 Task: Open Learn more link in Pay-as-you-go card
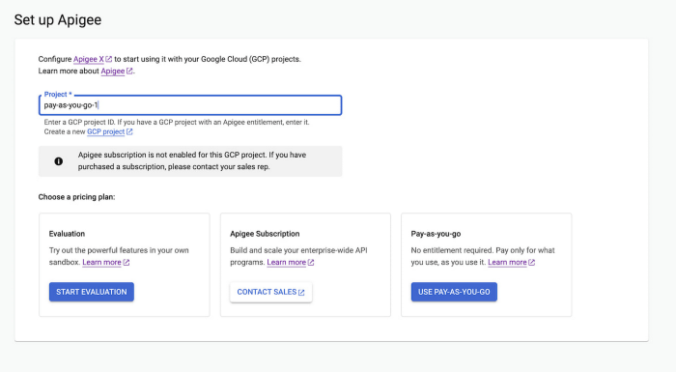pos(507,263)
